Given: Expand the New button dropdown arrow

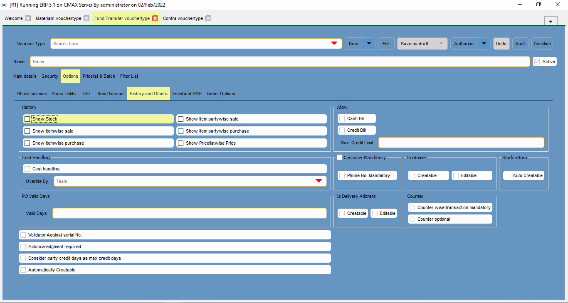Looking at the screenshot, I should coord(369,44).
